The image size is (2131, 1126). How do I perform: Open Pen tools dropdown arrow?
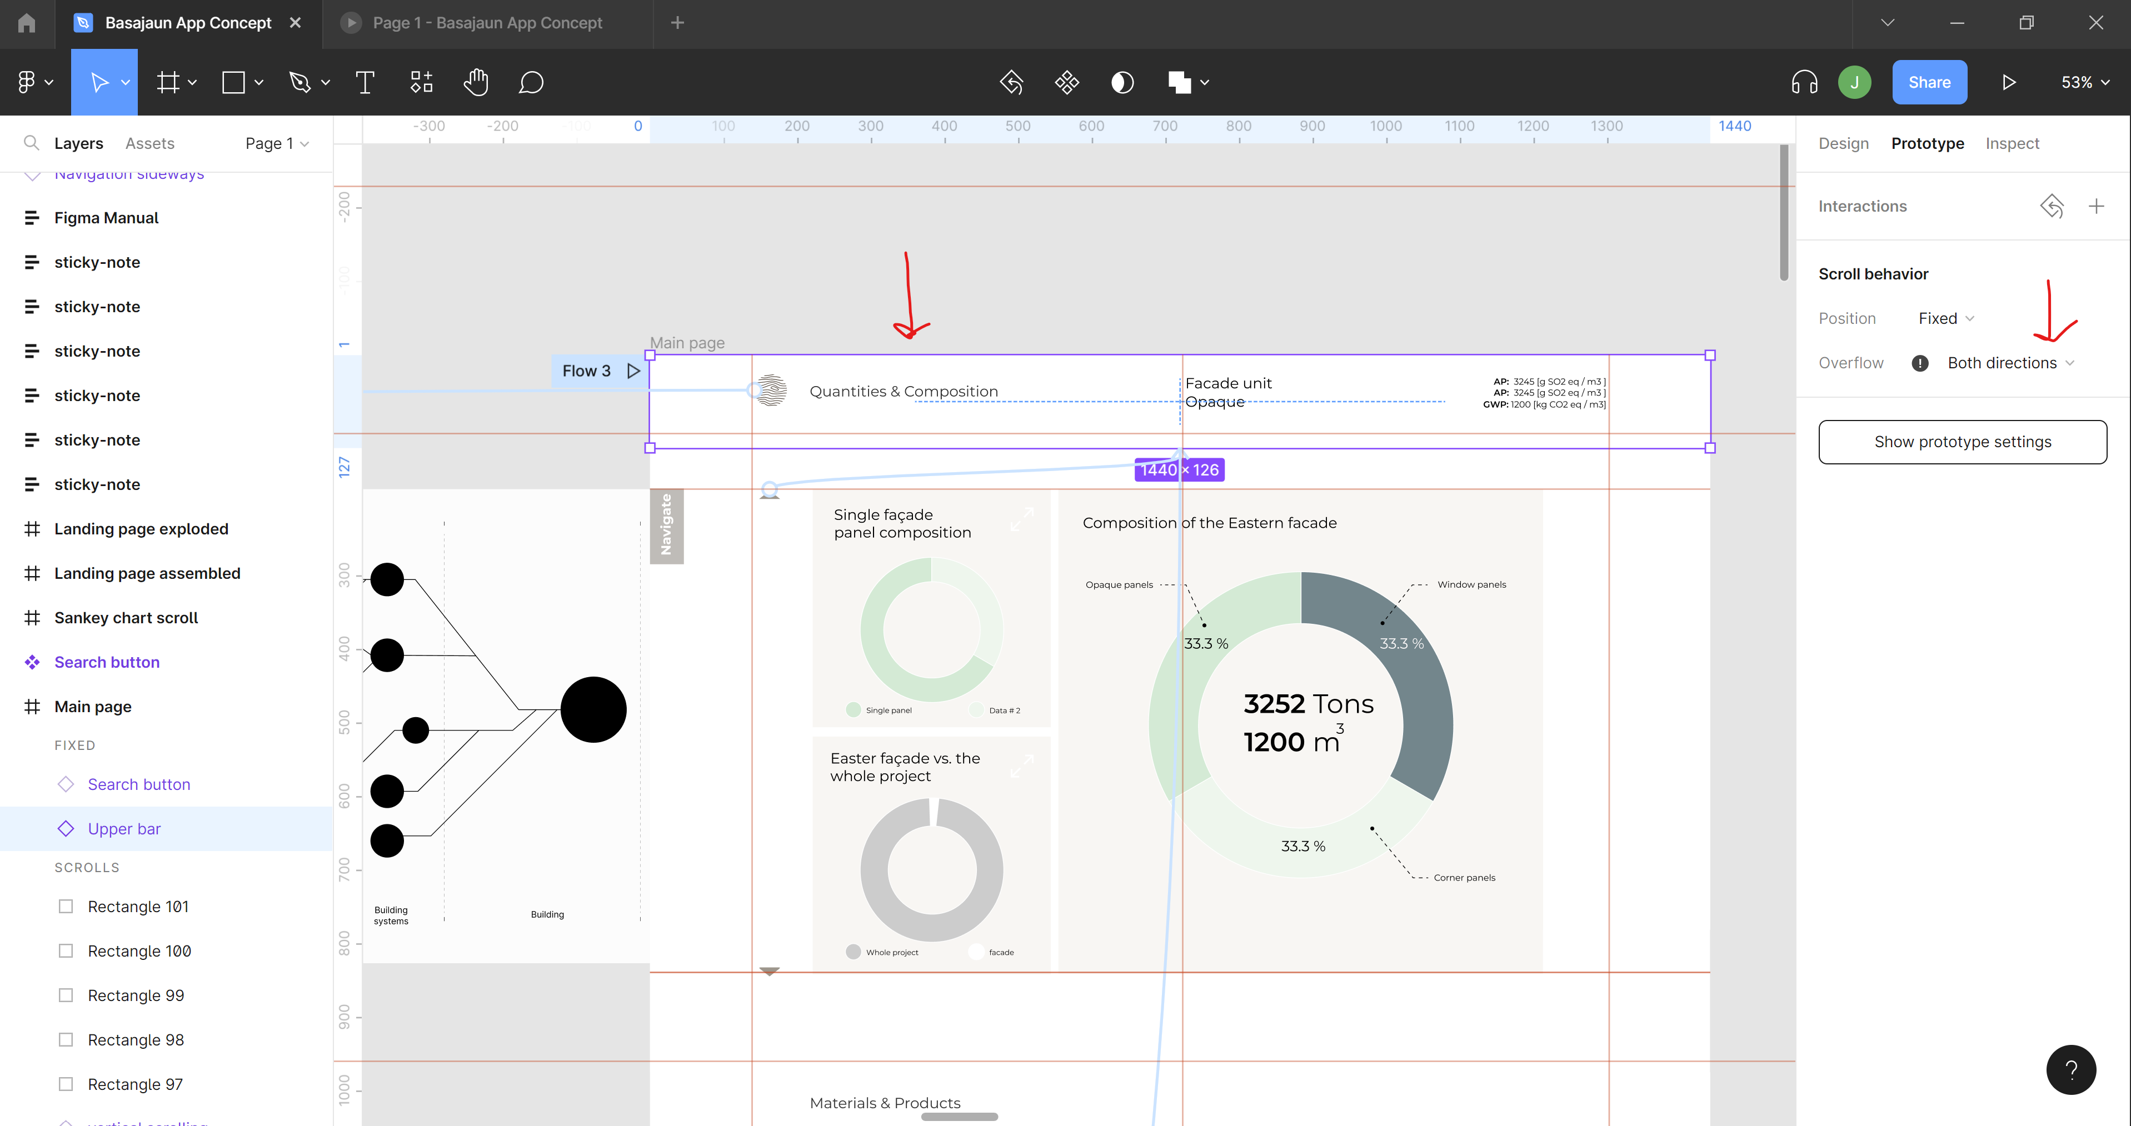pyautogui.click(x=325, y=82)
